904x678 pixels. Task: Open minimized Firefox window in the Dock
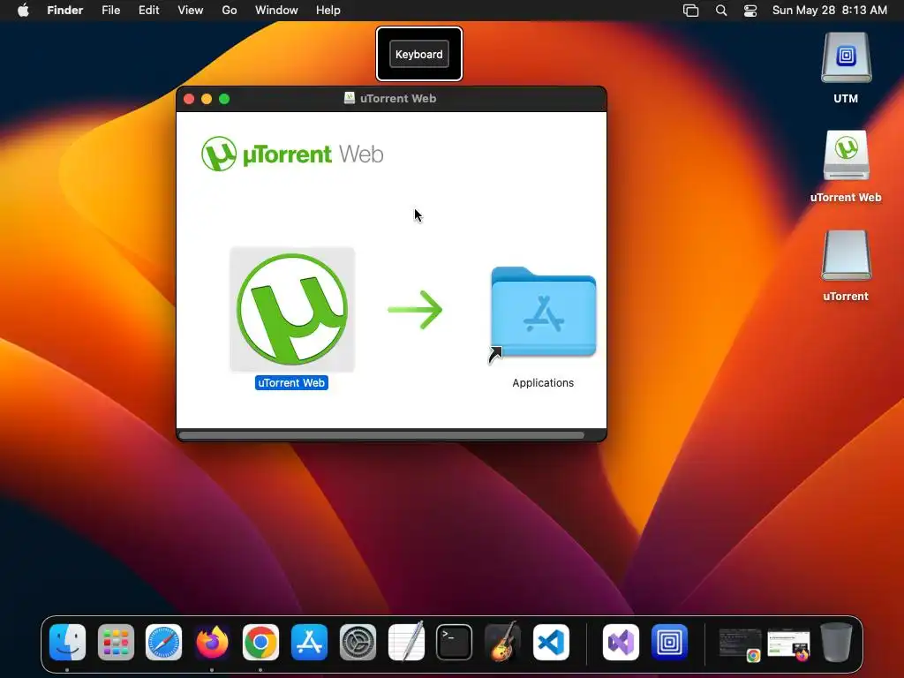click(788, 644)
